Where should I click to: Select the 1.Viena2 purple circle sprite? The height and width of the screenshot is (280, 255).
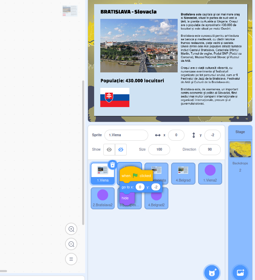(210, 174)
